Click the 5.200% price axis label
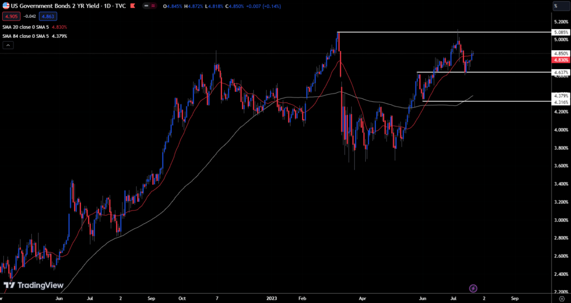Image resolution: width=571 pixels, height=303 pixels. point(561,22)
